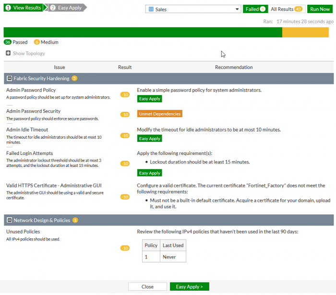Go to the View Results step

[23, 8]
